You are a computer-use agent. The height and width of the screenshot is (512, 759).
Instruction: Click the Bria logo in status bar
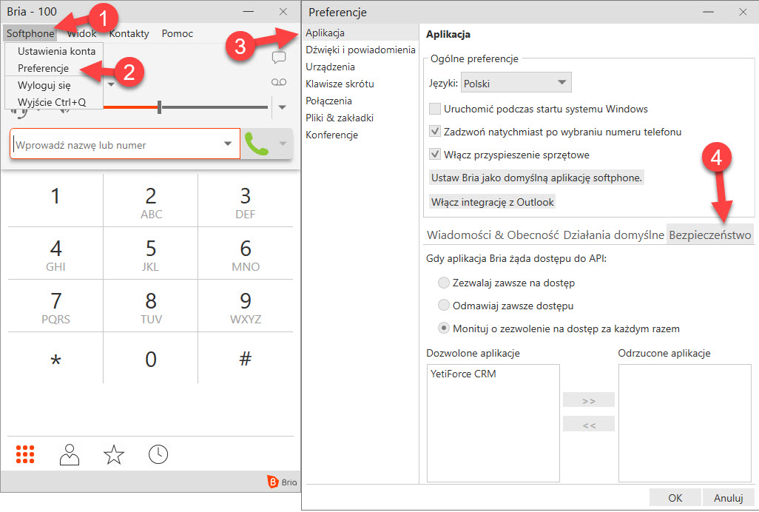282,482
